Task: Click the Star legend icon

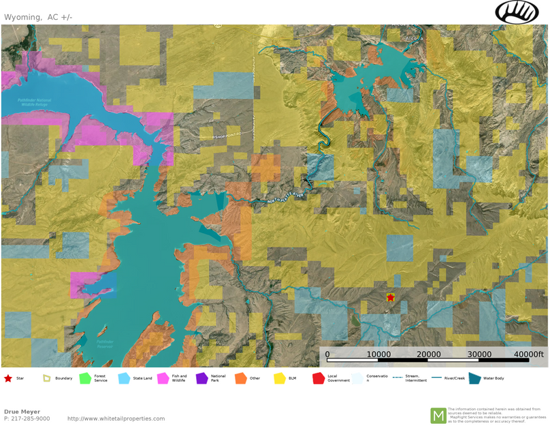Action: coord(8,378)
